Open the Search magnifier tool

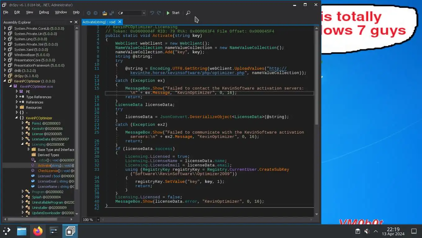(x=188, y=13)
